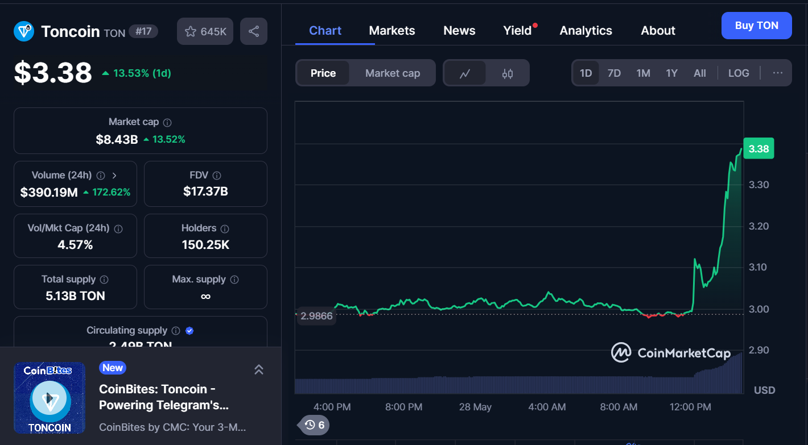Open the About tab
The height and width of the screenshot is (445, 808).
[x=658, y=31]
